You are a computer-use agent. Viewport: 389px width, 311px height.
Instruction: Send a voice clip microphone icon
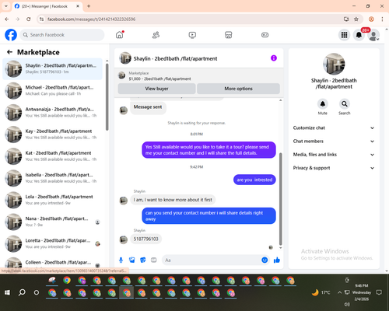[121, 260]
